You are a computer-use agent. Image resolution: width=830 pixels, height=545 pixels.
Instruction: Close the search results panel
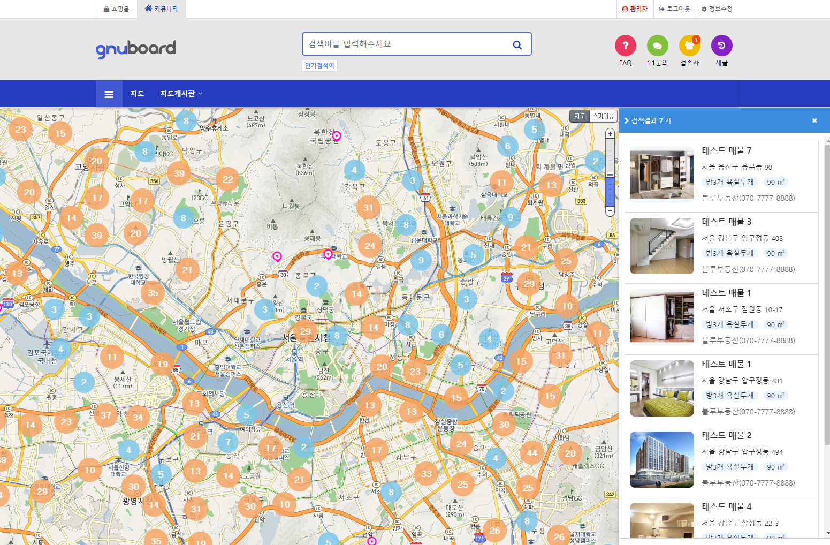(814, 121)
